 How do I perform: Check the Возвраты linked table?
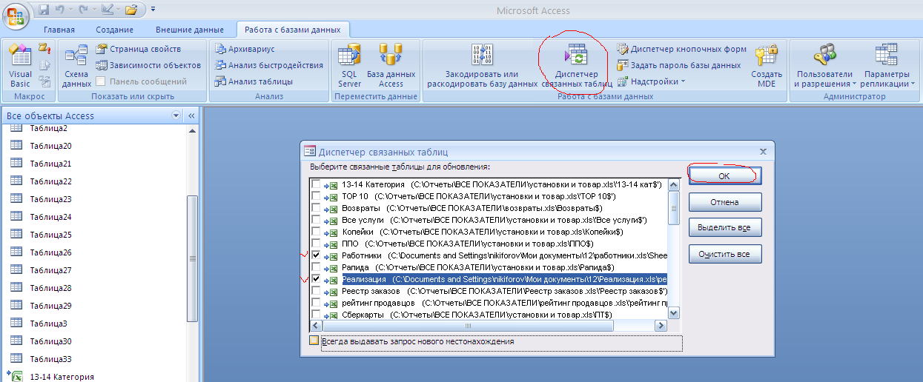(317, 208)
